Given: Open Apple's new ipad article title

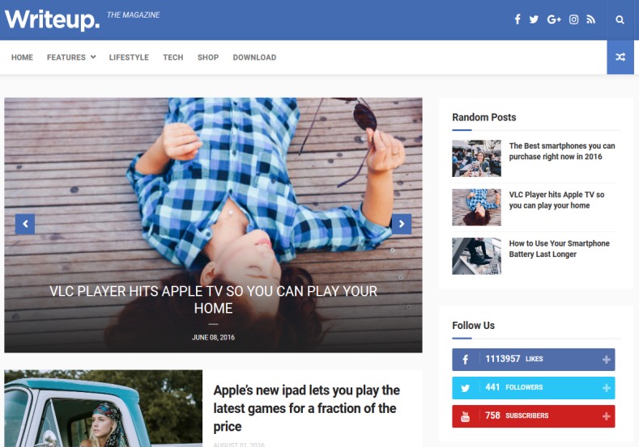Looking at the screenshot, I should (x=306, y=408).
